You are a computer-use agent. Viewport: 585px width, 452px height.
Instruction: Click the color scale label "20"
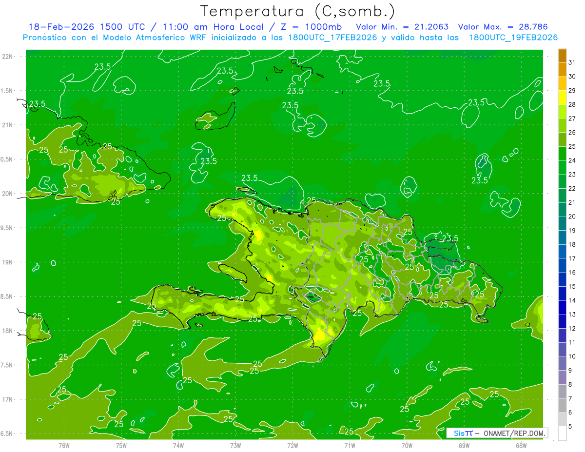(572, 216)
